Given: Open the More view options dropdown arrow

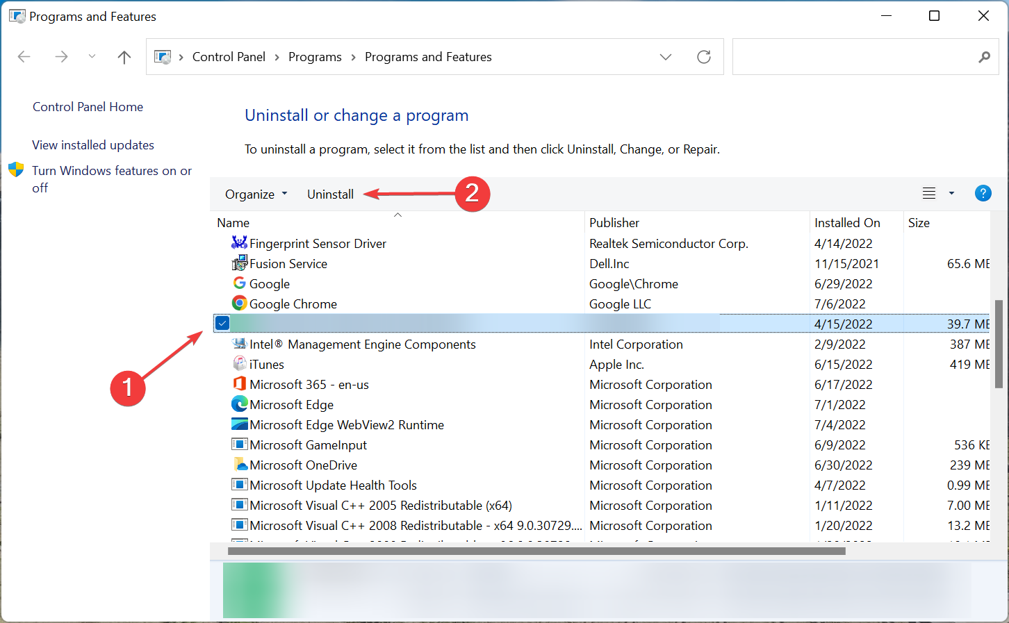Looking at the screenshot, I should [x=951, y=194].
